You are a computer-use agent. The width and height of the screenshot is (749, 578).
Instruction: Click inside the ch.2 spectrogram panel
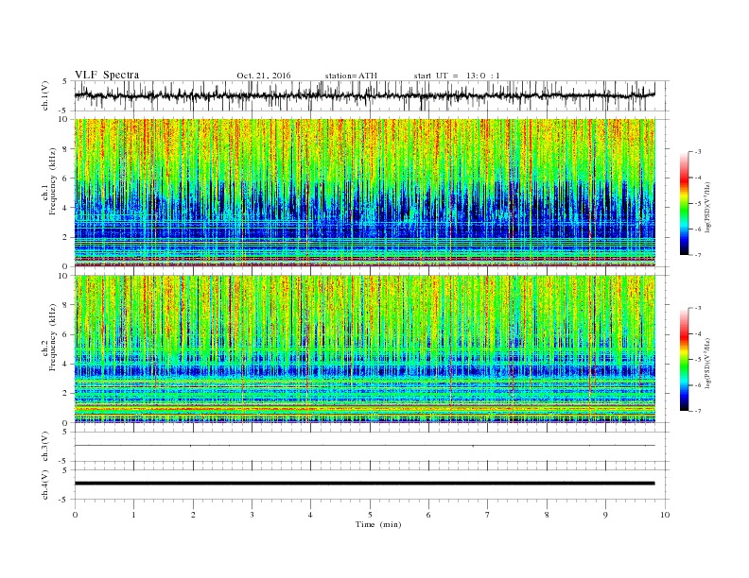coord(364,348)
